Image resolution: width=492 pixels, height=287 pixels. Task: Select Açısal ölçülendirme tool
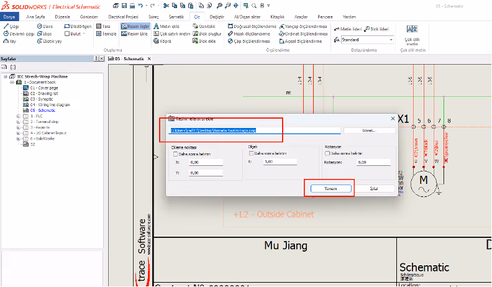pyautogui.click(x=301, y=41)
